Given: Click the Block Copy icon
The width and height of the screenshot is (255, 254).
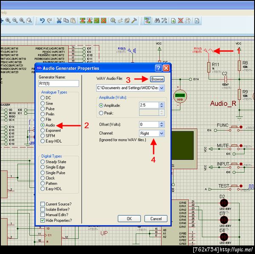Looking at the screenshot, I should pyautogui.click(x=82, y=20).
